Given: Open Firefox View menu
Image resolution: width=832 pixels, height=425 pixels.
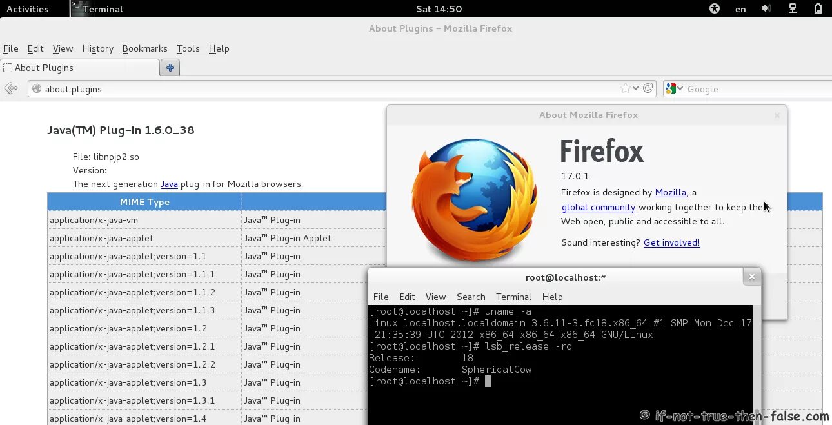Looking at the screenshot, I should (63, 48).
